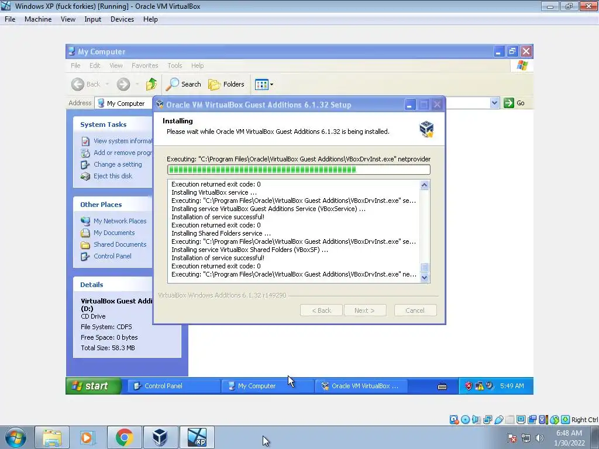The height and width of the screenshot is (449, 599).
Task: Click the VirtualBox audio status icon
Action: pyautogui.click(x=476, y=420)
